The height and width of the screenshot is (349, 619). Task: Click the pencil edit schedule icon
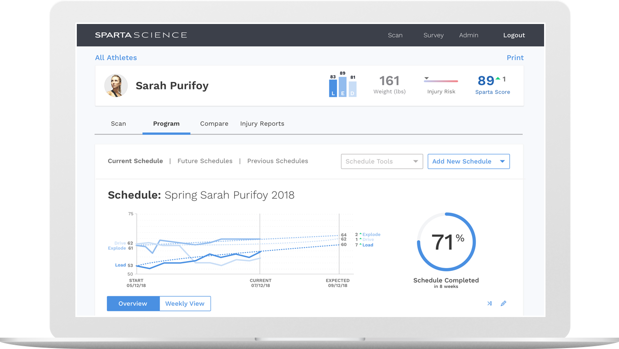(504, 303)
